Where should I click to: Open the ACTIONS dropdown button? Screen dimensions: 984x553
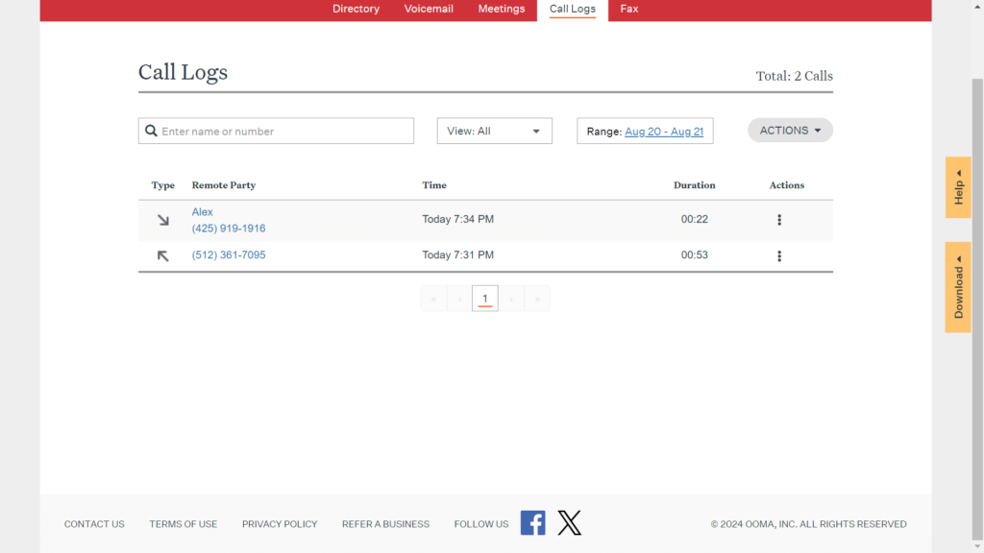coord(790,131)
